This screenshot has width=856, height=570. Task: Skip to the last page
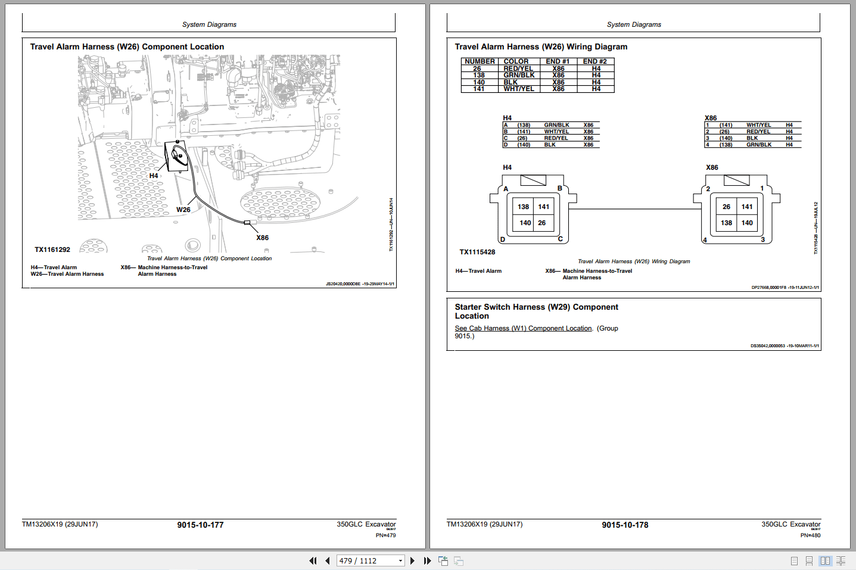click(x=427, y=560)
